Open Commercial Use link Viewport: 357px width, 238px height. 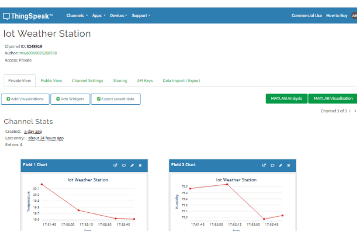tap(307, 16)
